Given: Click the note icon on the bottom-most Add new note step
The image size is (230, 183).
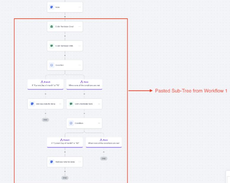Looking at the screenshot, I should 52,162.
